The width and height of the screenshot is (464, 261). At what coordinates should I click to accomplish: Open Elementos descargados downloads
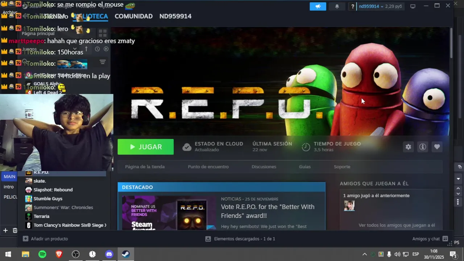tap(240, 239)
